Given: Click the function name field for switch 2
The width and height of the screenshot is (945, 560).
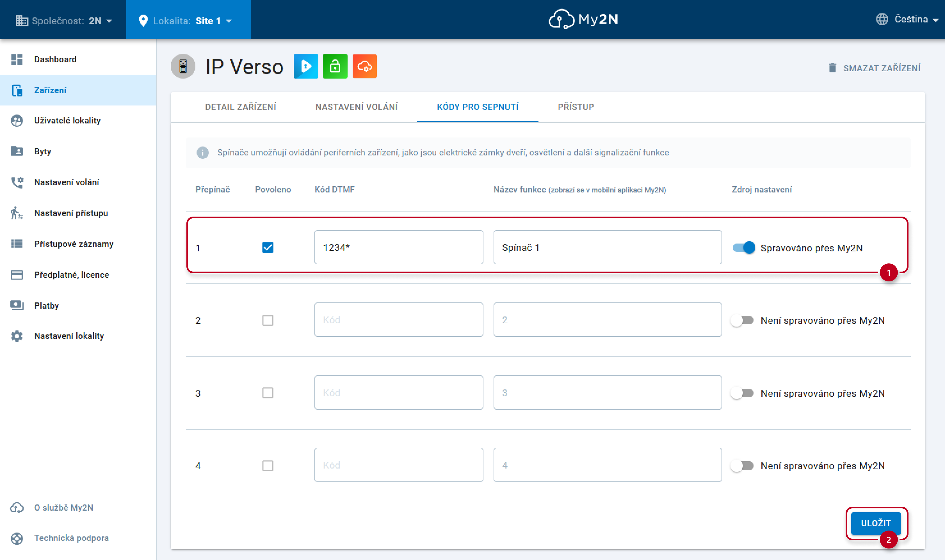Looking at the screenshot, I should coord(608,320).
